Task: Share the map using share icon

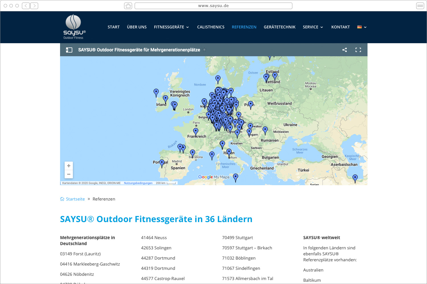Action: pyautogui.click(x=344, y=50)
